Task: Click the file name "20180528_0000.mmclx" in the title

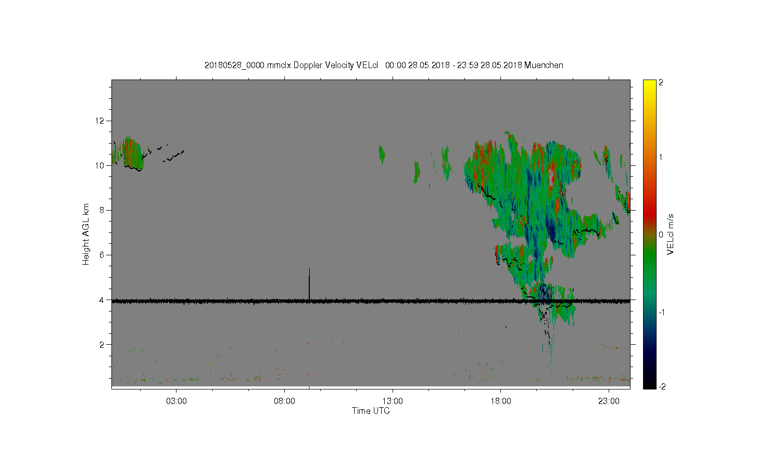Action: 248,65
